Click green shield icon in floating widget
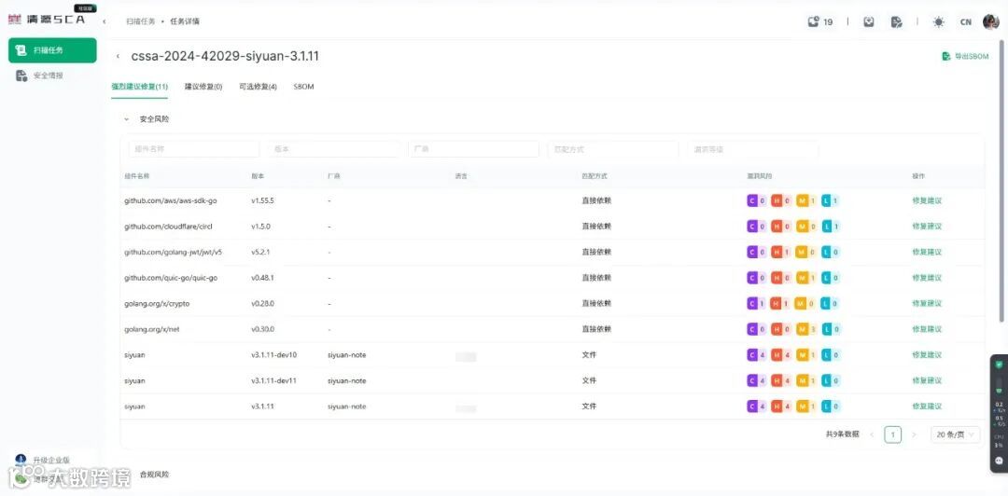 (x=999, y=365)
